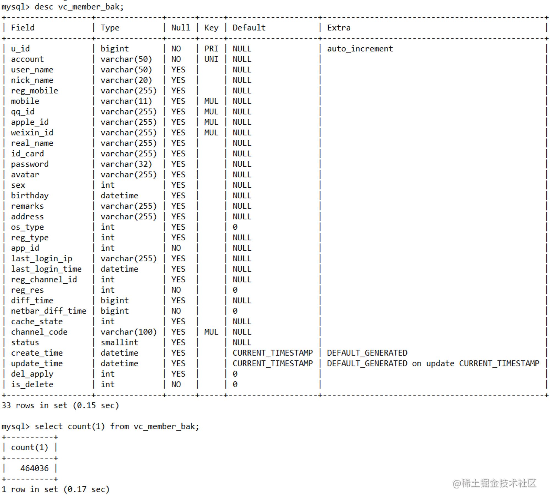Select the 'qq_id' field name

click(x=23, y=112)
